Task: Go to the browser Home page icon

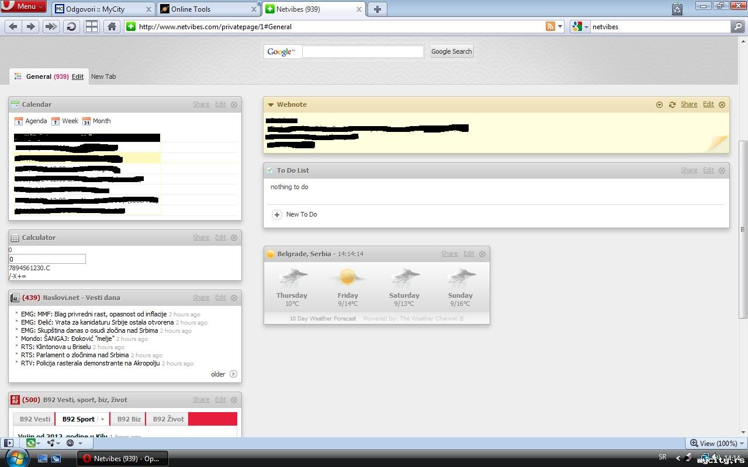Action: coord(112,26)
